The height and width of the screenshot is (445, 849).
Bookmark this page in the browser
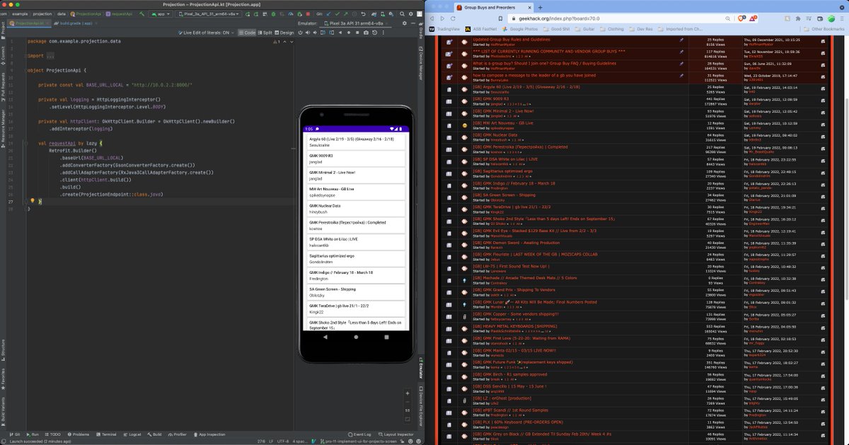(499, 18)
